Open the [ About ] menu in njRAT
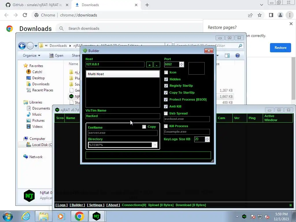Screen dimensions: 296x222 click(113, 205)
